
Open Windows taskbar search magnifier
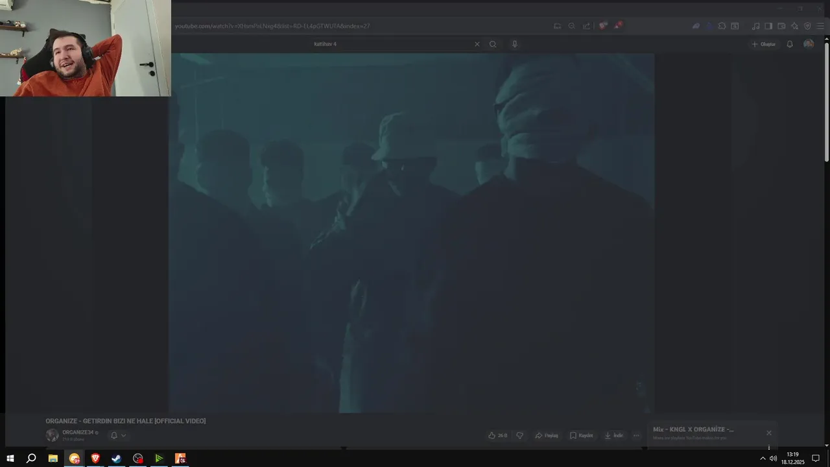click(31, 459)
